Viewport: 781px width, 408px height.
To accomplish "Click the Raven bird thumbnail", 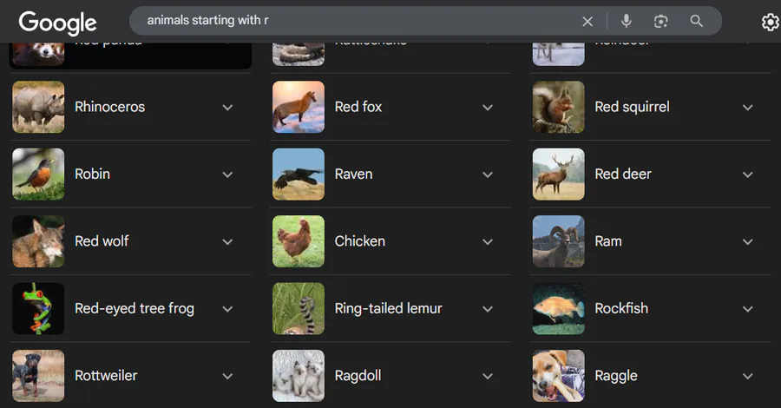I will pyautogui.click(x=299, y=174).
